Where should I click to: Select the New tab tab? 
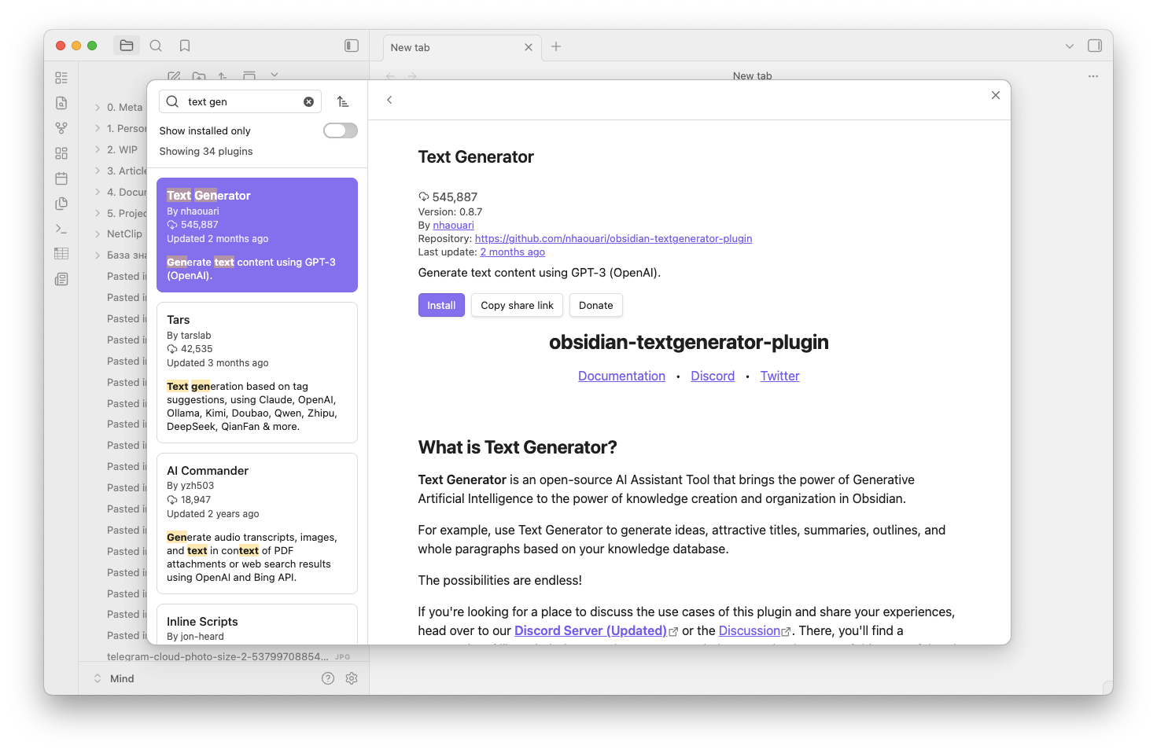click(462, 47)
